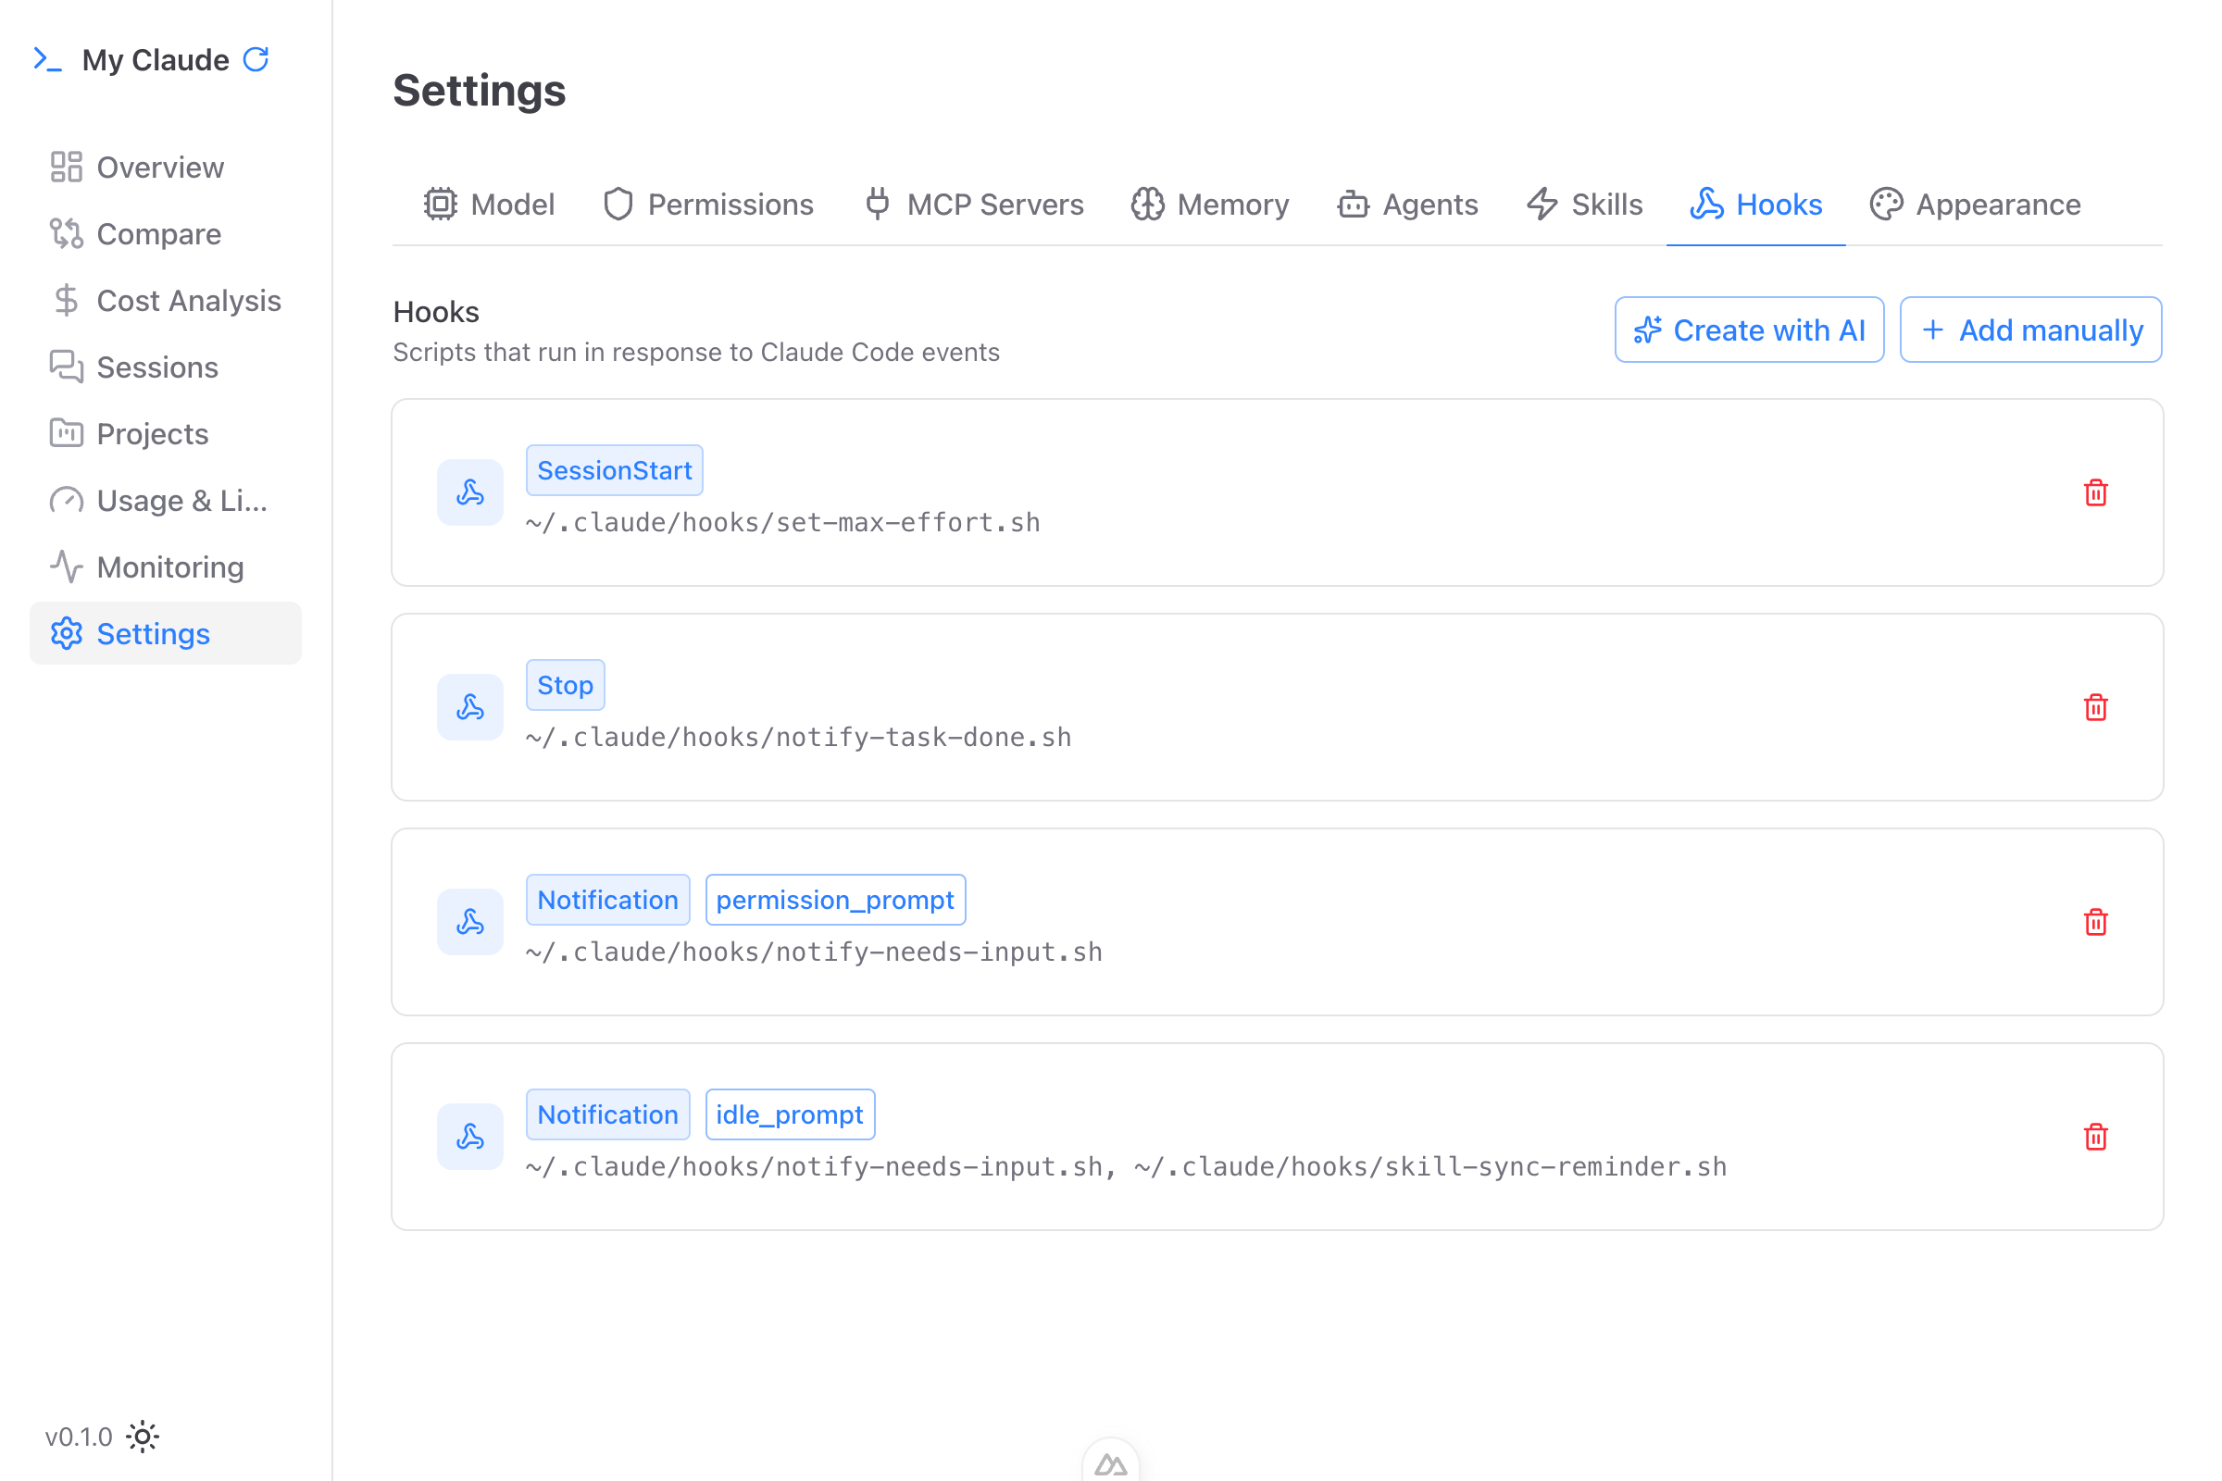Click the skill-sync-reminder.sh script path line
This screenshot has width=2222, height=1481.
(x=1126, y=1166)
